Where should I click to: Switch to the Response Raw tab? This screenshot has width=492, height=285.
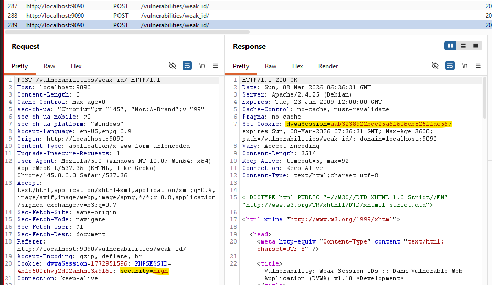(271, 66)
